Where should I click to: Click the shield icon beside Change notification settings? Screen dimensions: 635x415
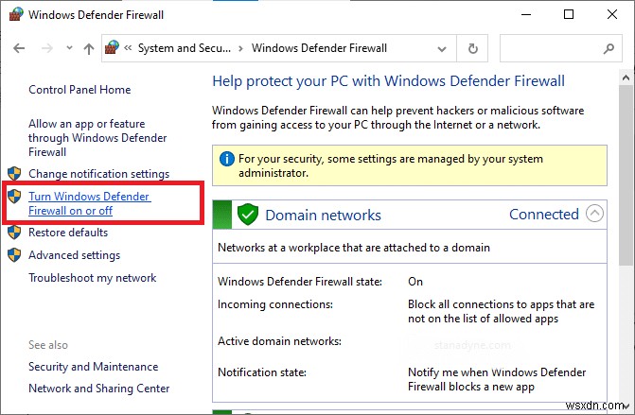click(x=14, y=174)
